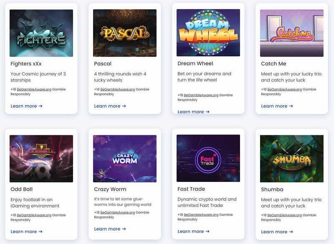Open BeGambleAware.org link in Dream Wheel card
334x244 pixels.
[201, 95]
